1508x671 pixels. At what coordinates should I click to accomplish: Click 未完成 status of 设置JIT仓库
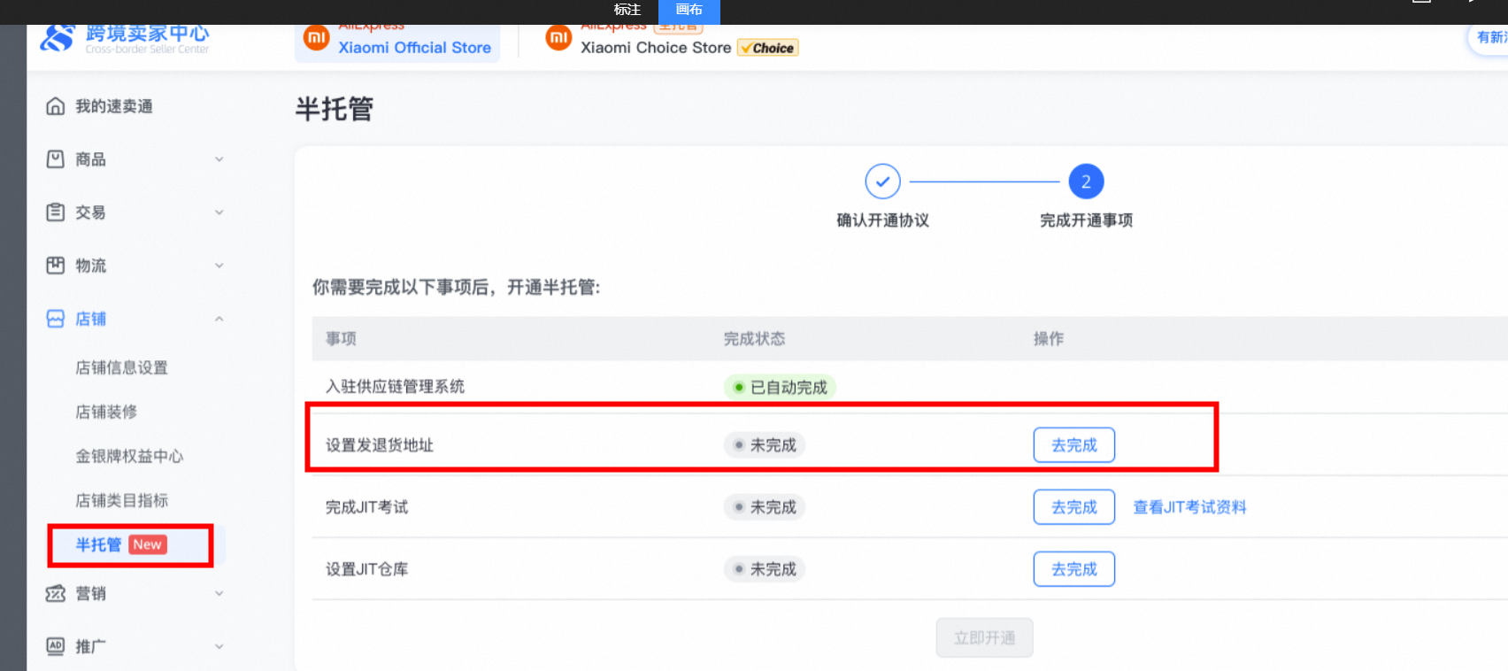[x=765, y=569]
